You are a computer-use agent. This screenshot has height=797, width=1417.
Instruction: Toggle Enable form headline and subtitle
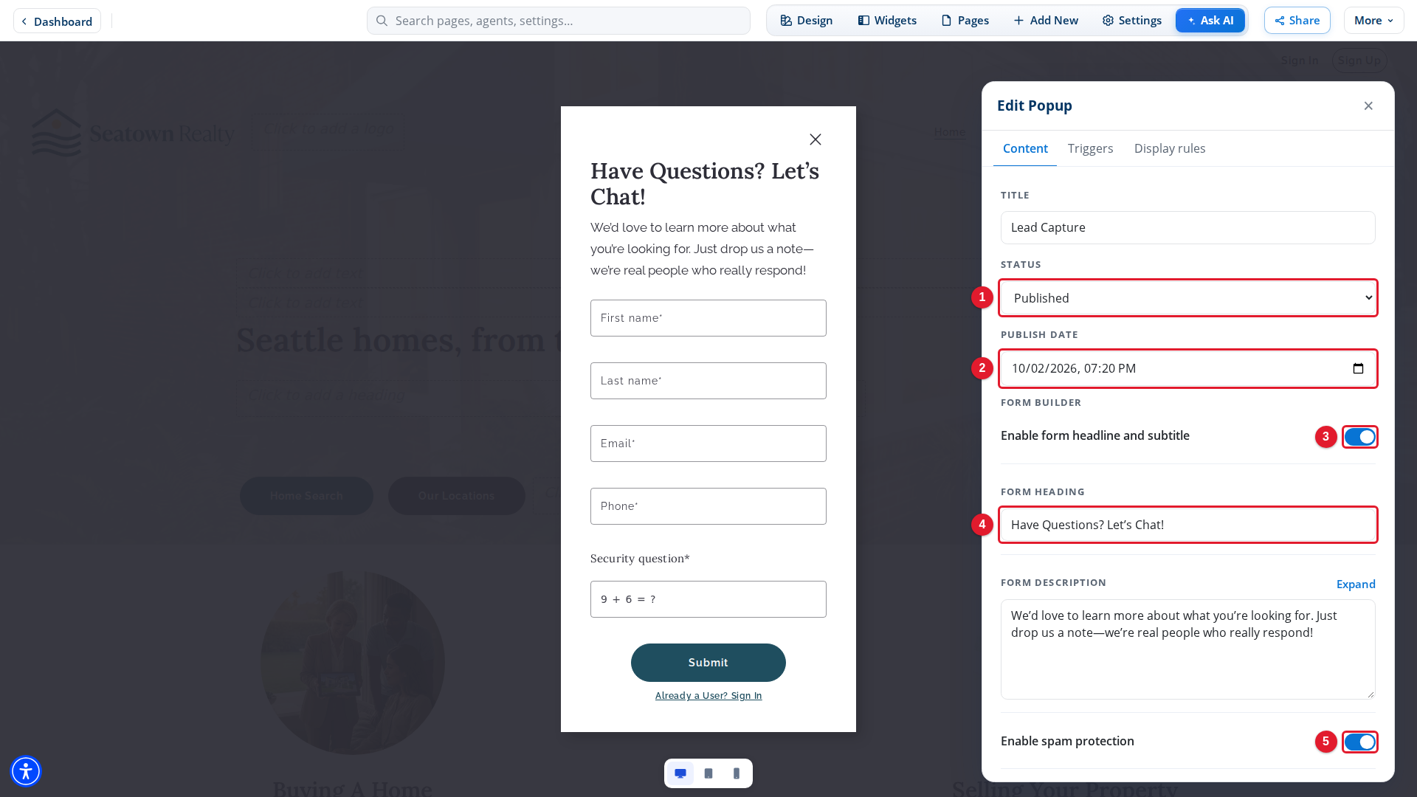point(1359,437)
